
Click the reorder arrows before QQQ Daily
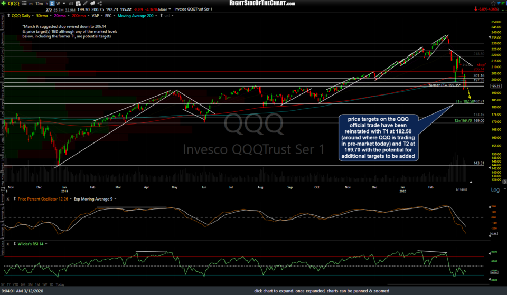click(x=8, y=15)
